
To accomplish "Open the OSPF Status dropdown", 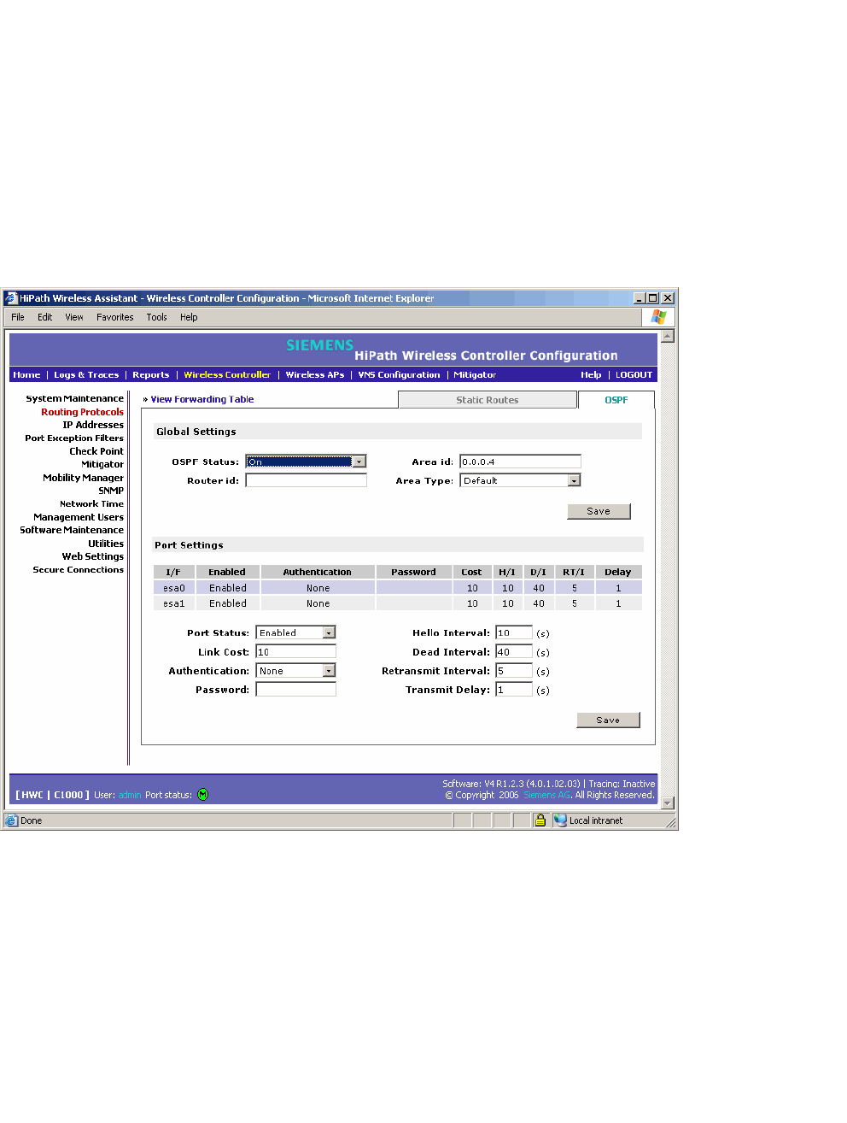I will (x=359, y=462).
